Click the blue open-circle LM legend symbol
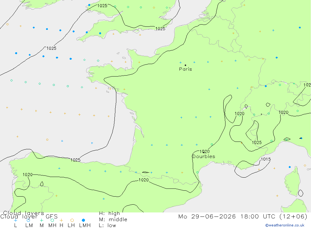Image resolution: width=311 pixels, height=228 pixels. (28, 220)
